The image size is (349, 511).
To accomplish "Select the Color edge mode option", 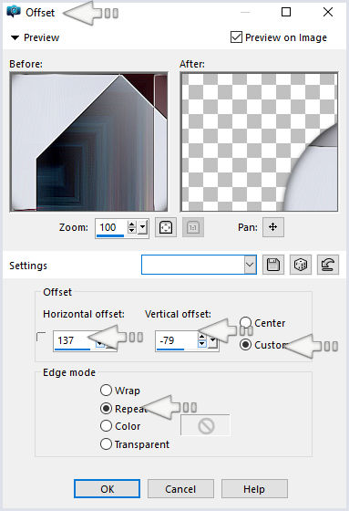I will (106, 425).
